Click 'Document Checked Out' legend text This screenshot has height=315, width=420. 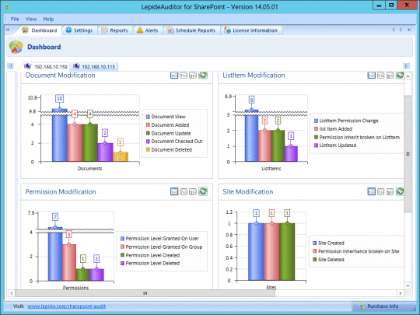pyautogui.click(x=177, y=142)
